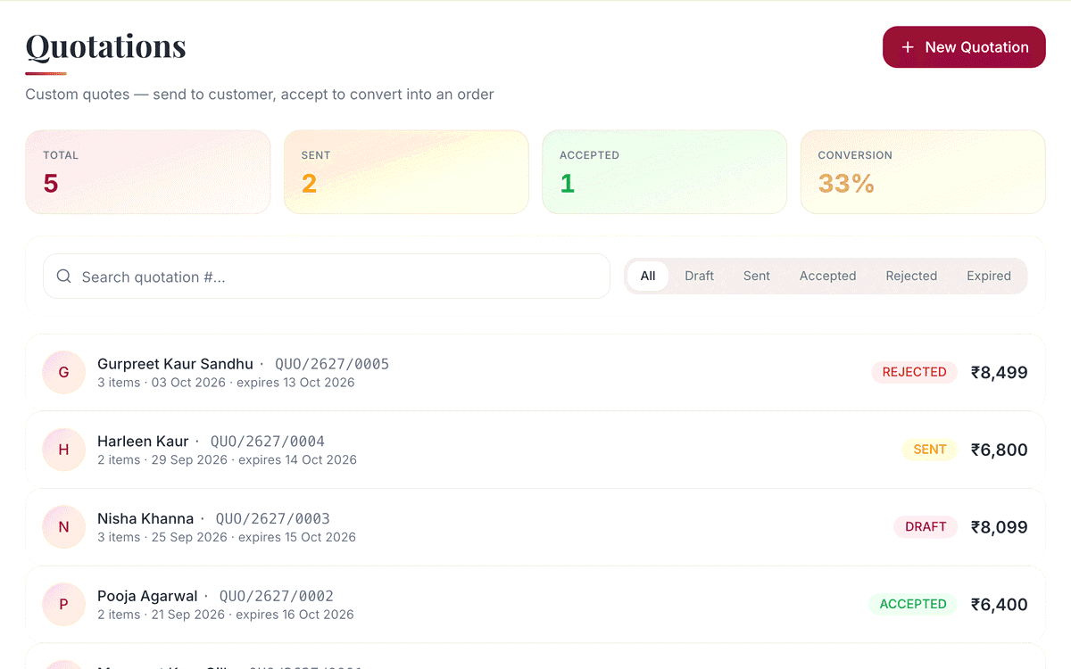Click the expires 16 Oct 2026 details line
This screenshot has width=1071, height=669.
226,615
